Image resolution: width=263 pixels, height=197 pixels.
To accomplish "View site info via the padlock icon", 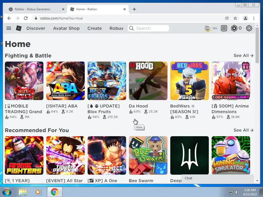I will coord(36,18).
